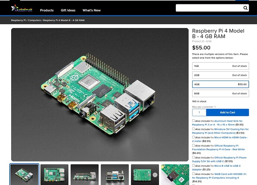Enable the Micro HDMI cable add-on
Screen dimensions: 257x185
(193, 137)
